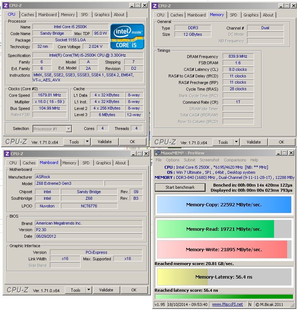Click the N status bar cell in MaxxMEM²

pyautogui.click(x=250, y=305)
